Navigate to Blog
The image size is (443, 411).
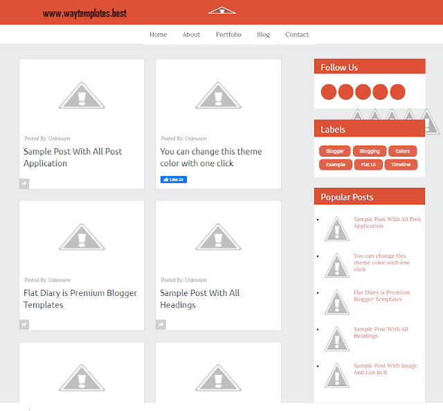coord(263,35)
